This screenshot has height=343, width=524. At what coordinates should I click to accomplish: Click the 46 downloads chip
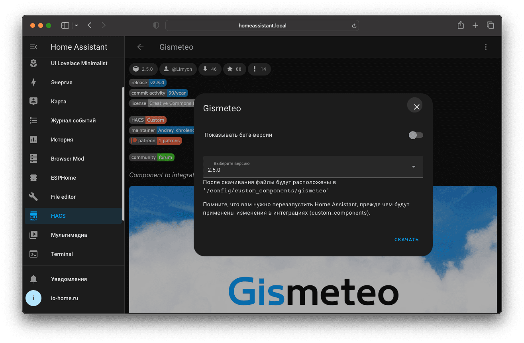pos(210,69)
